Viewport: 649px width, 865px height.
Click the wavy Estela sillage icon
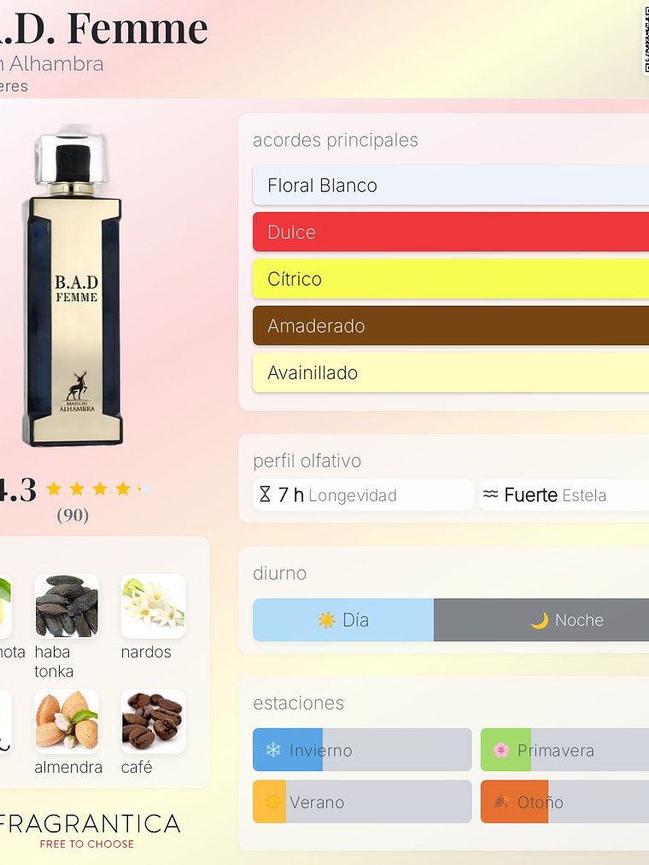(491, 494)
